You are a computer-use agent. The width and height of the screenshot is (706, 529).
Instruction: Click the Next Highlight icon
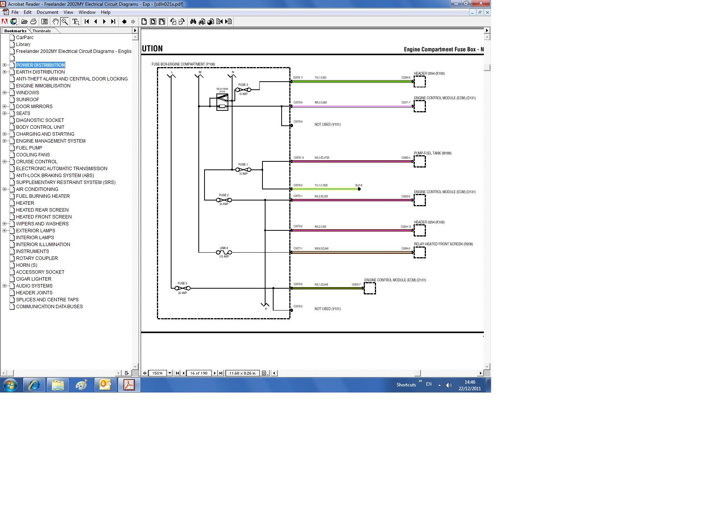coord(229,21)
